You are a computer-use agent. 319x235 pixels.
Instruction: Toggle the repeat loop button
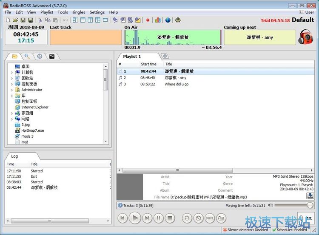[187, 218]
